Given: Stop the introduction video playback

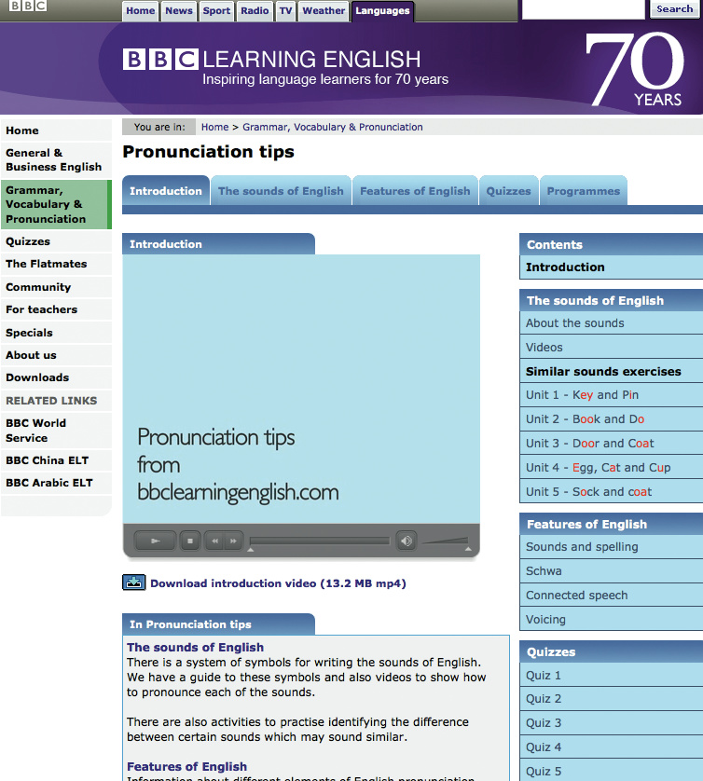Looking at the screenshot, I should click(x=190, y=541).
